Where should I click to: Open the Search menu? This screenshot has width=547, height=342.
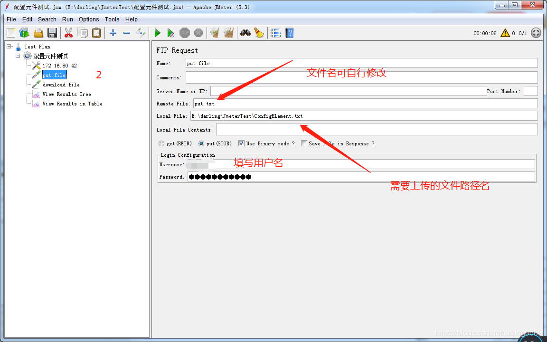[x=47, y=19]
